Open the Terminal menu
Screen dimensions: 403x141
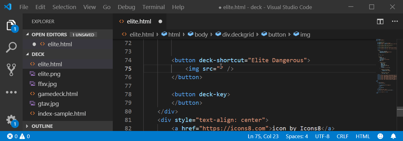(x=153, y=7)
